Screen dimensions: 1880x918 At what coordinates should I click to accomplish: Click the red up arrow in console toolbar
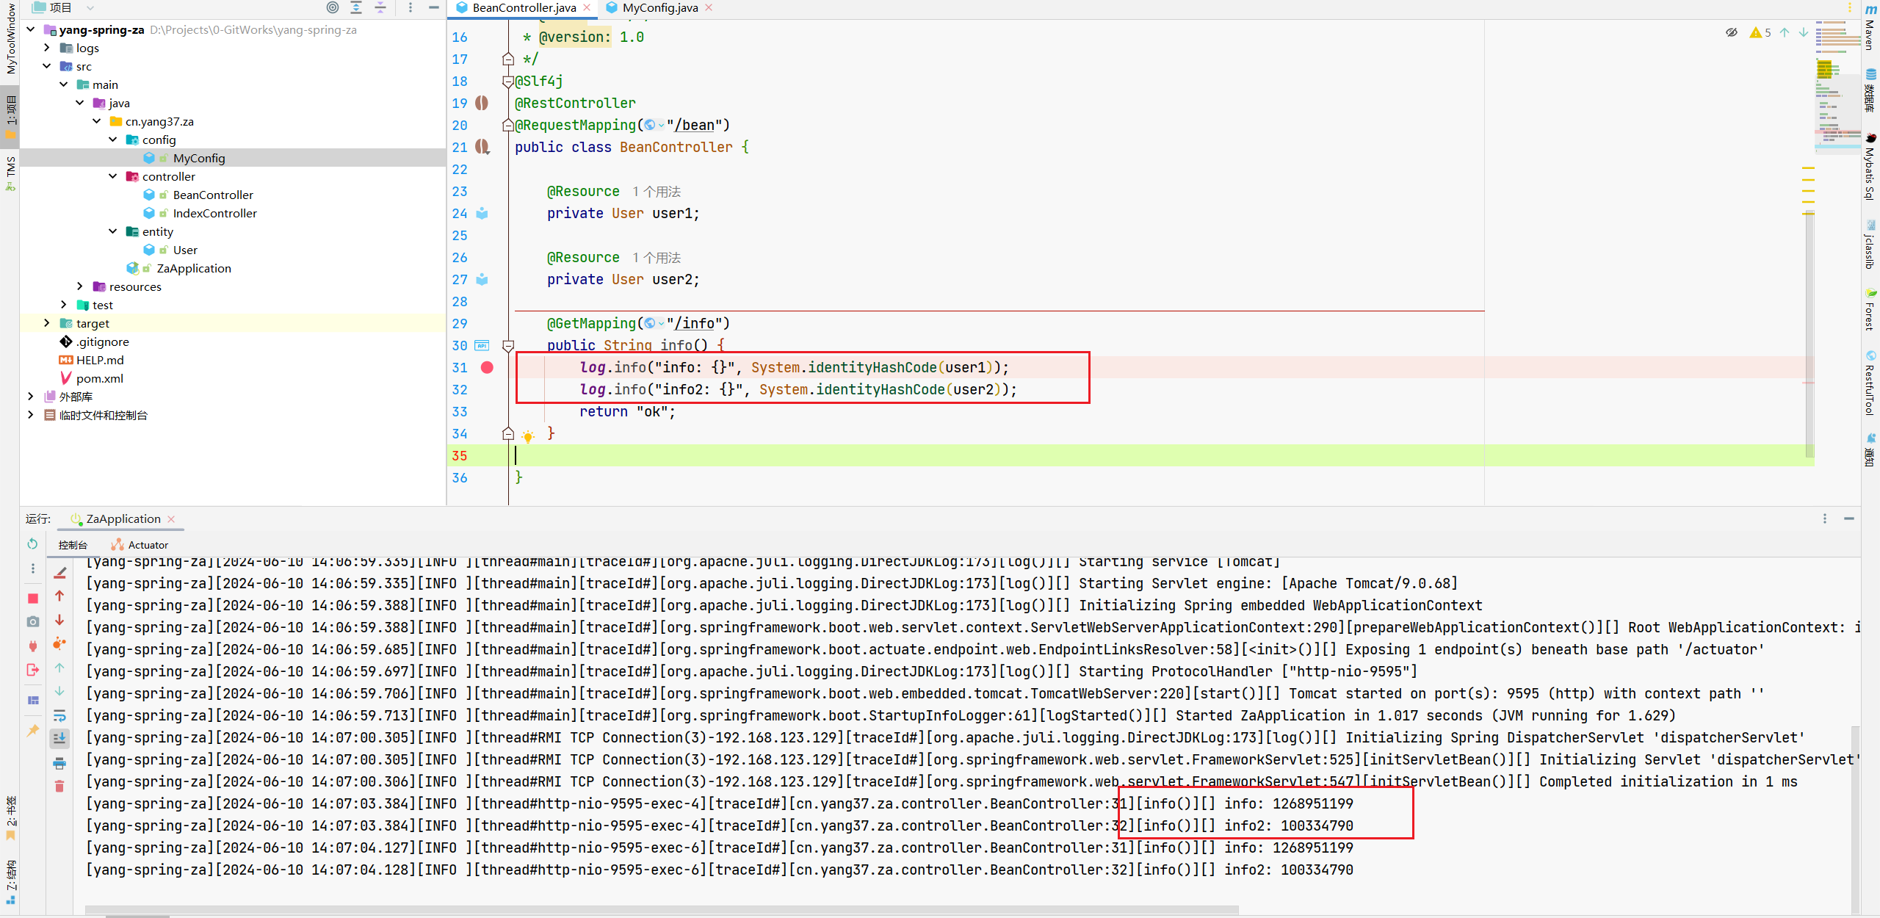coord(59,596)
